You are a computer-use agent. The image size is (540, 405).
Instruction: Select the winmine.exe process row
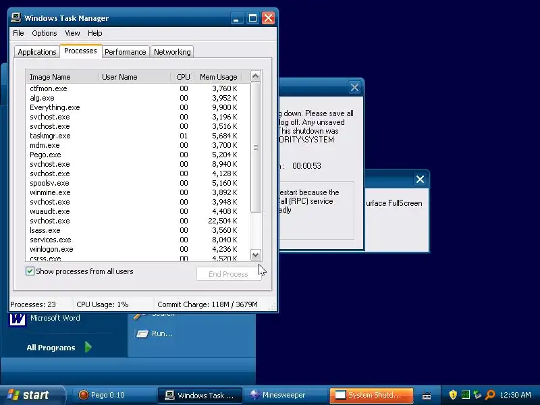coord(138,192)
